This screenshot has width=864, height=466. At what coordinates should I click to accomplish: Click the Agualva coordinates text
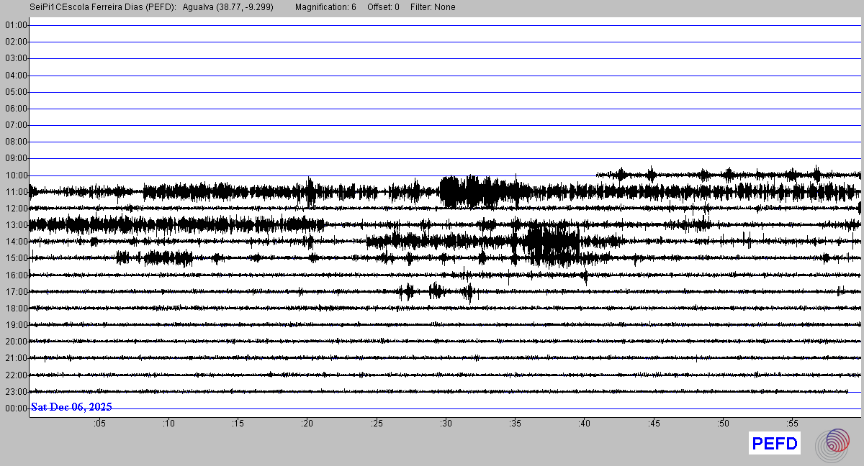[x=228, y=7]
